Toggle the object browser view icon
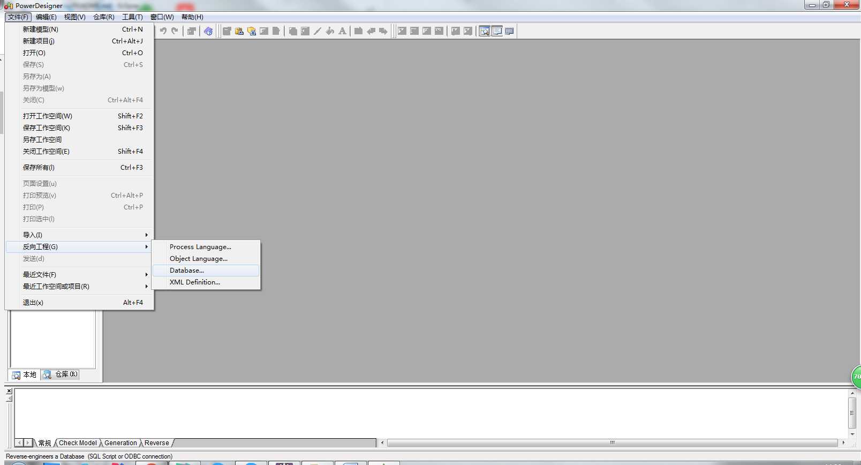This screenshot has width=861, height=465. pos(485,31)
